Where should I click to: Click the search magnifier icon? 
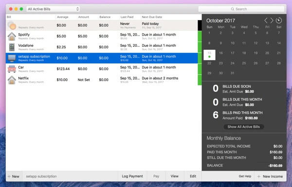coord(233,9)
